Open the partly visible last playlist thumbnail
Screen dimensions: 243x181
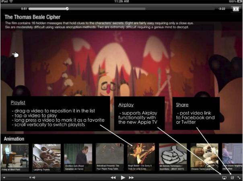232,157
